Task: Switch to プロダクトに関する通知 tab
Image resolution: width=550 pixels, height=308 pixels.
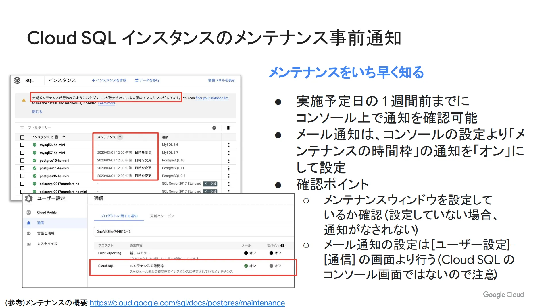Action: [x=119, y=216]
